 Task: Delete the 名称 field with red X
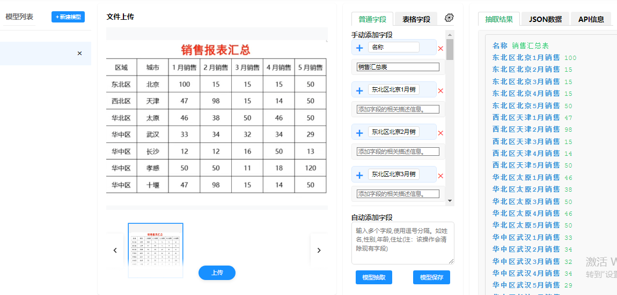pyautogui.click(x=440, y=49)
